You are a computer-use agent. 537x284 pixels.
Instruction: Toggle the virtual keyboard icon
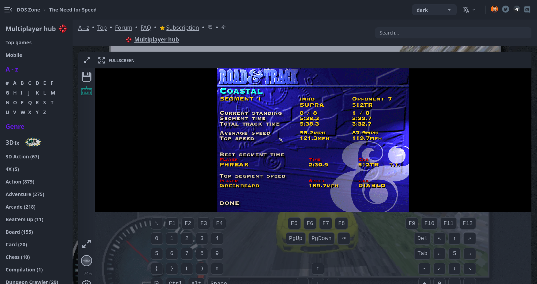pos(87,91)
